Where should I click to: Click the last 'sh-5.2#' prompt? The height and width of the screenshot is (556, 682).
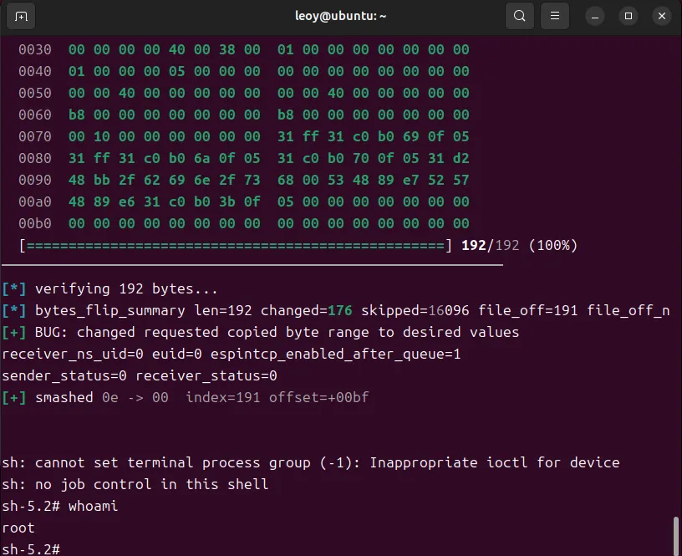point(31,549)
